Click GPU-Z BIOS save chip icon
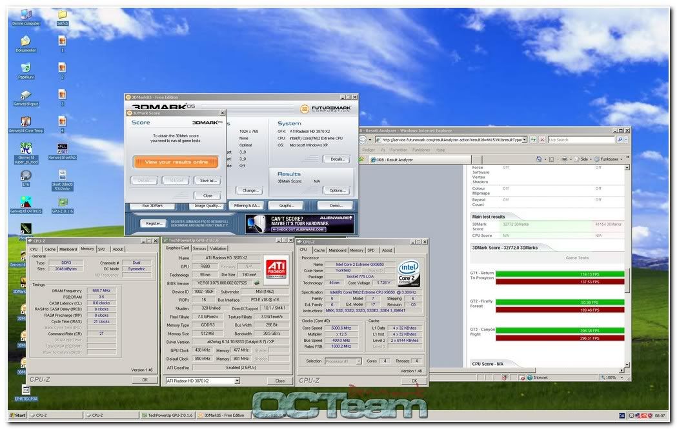The height and width of the screenshot is (429, 677). (256, 283)
